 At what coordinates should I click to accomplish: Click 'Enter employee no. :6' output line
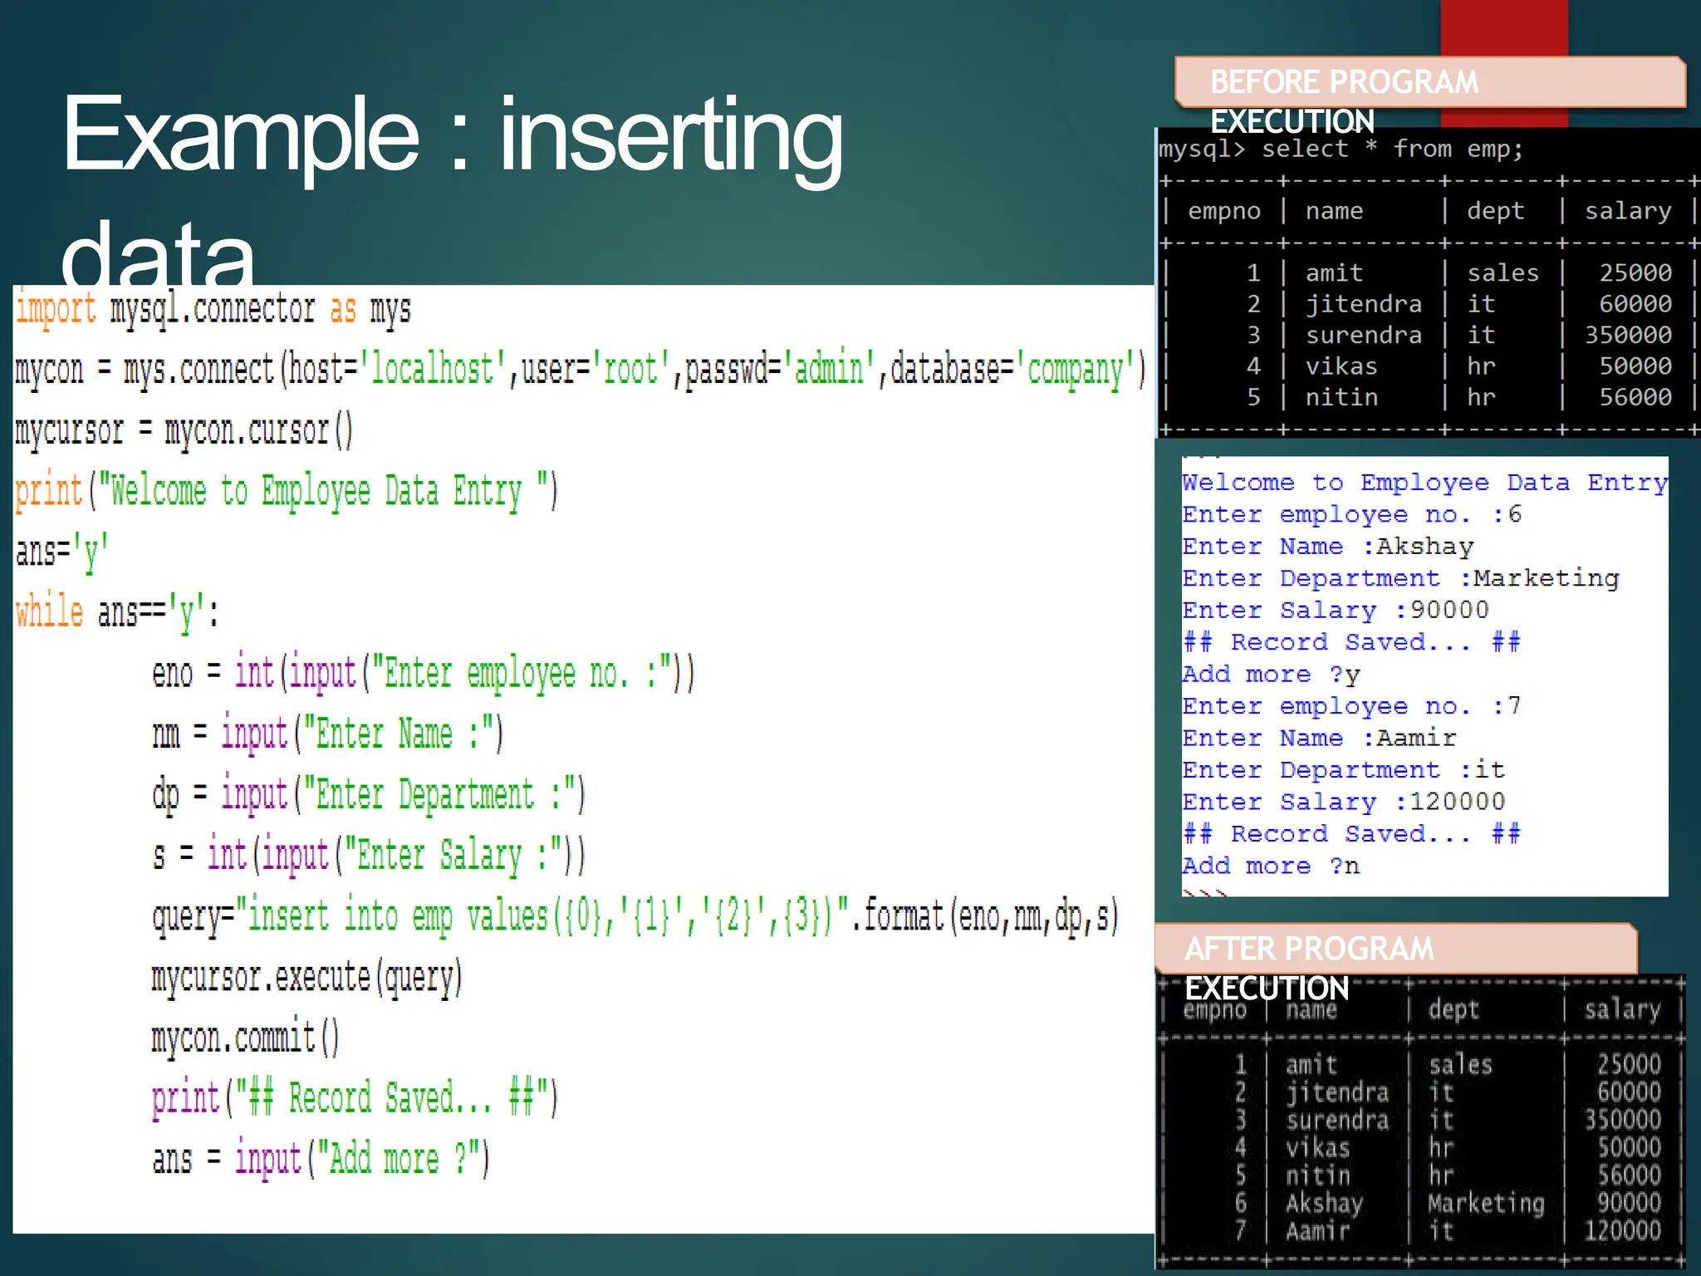coord(1352,515)
